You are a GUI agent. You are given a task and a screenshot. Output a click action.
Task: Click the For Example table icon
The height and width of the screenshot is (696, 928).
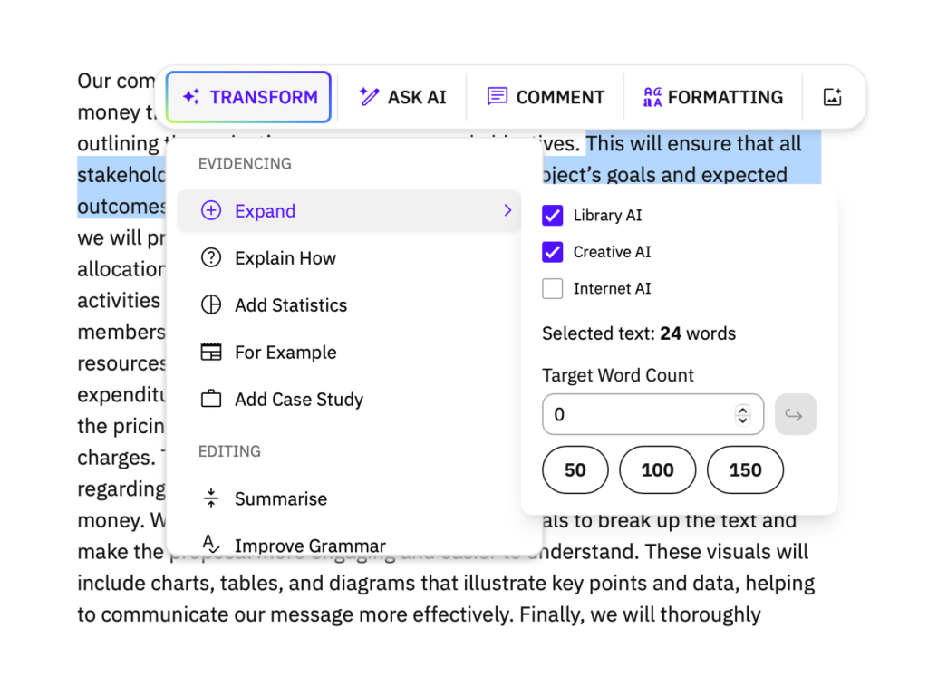click(x=211, y=353)
